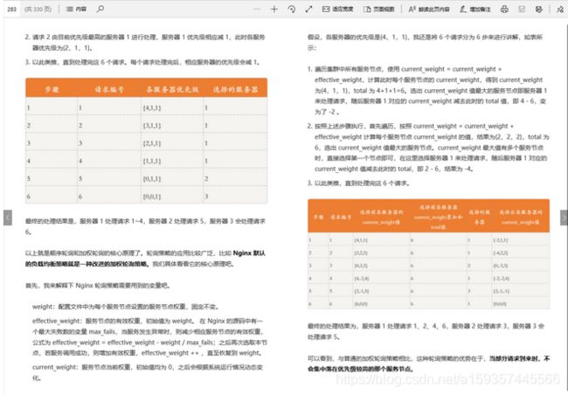568x395 pixels.
Task: Open the 页面视图 page view option
Action: click(379, 9)
